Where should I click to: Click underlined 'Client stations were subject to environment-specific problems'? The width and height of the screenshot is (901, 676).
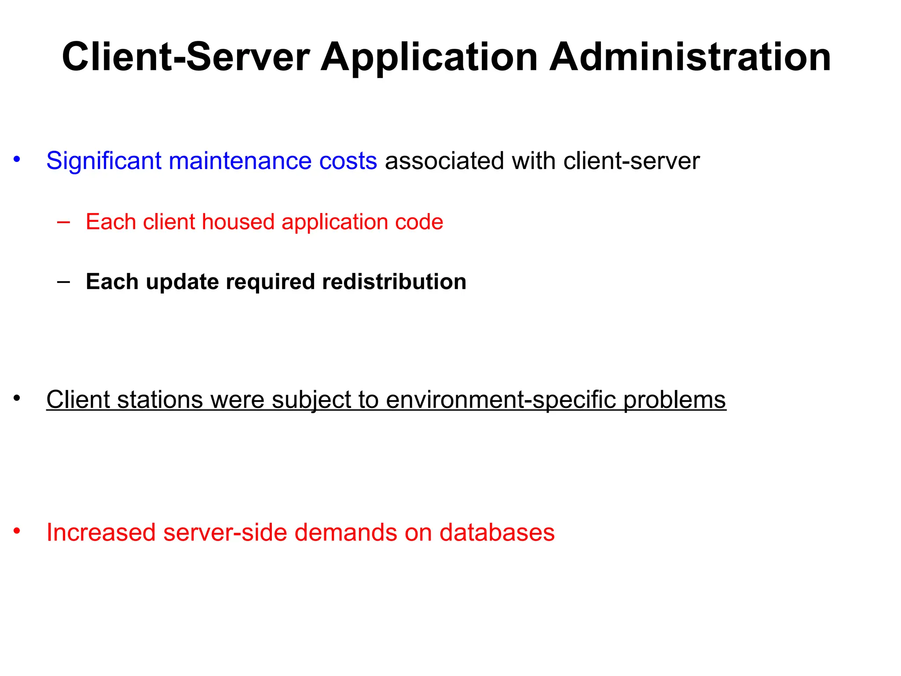386,400
